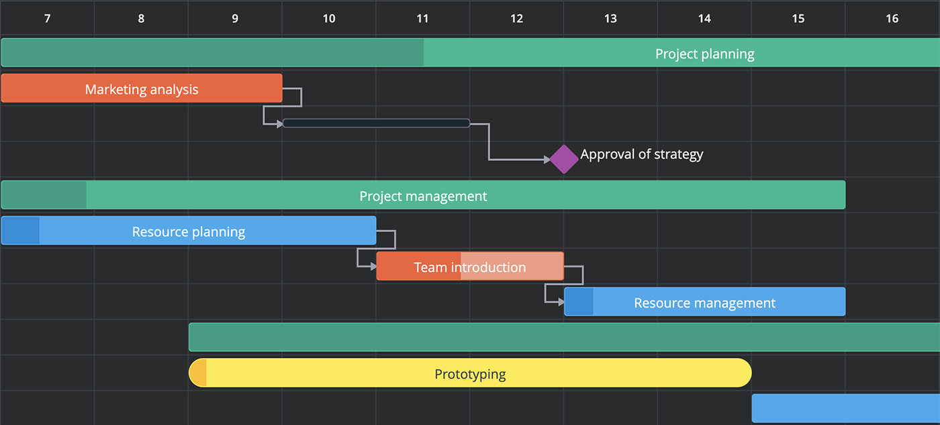Image resolution: width=940 pixels, height=425 pixels.
Task: Open the Project planning summary bar
Action: [471, 53]
